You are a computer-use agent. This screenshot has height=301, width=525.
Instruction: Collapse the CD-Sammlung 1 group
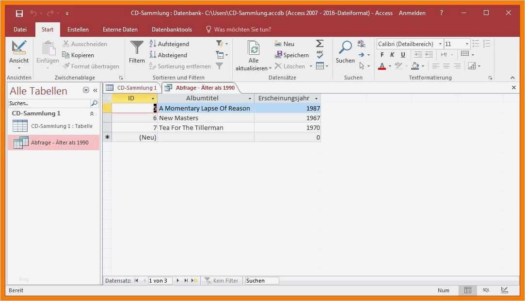tap(92, 113)
